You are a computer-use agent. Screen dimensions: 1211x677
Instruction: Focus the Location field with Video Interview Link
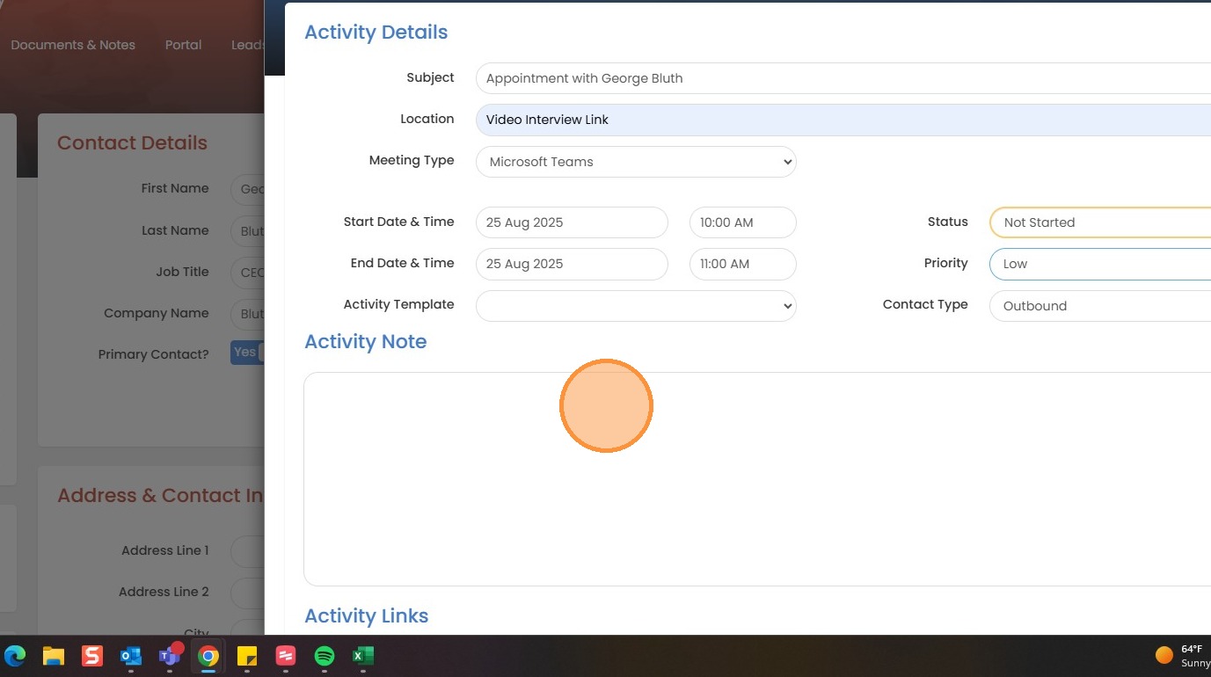[843, 120]
